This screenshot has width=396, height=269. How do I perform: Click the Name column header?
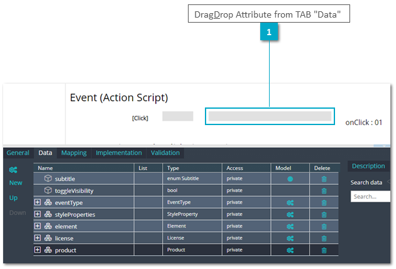click(84, 168)
